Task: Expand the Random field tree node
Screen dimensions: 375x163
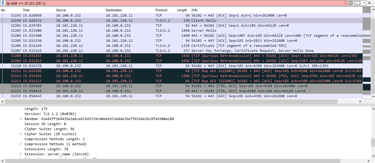Action: [21, 119]
